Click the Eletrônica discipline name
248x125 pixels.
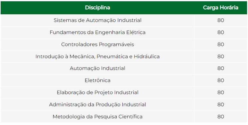tap(97, 80)
